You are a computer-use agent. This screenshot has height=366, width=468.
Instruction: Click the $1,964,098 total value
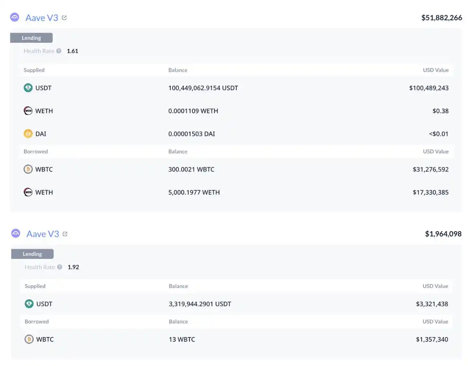tap(443, 234)
